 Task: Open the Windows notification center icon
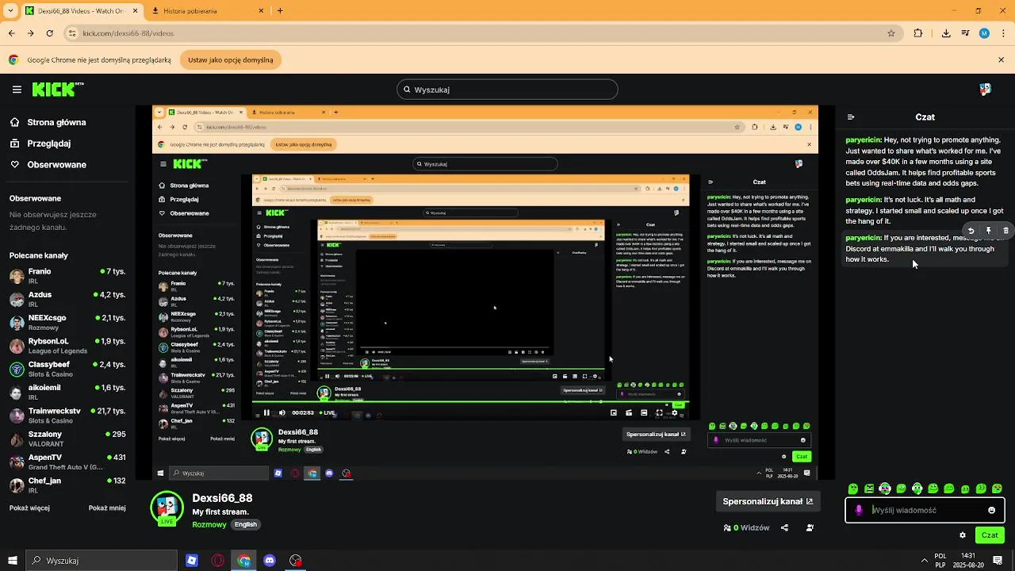click(x=998, y=561)
